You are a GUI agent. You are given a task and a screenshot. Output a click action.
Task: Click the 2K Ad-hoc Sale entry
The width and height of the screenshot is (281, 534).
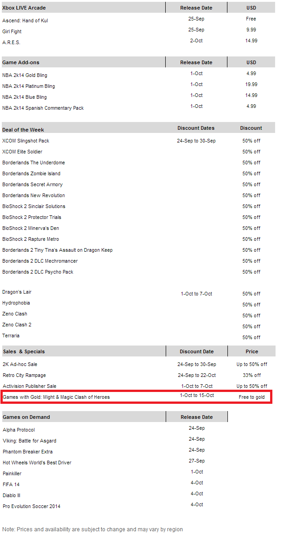20,364
